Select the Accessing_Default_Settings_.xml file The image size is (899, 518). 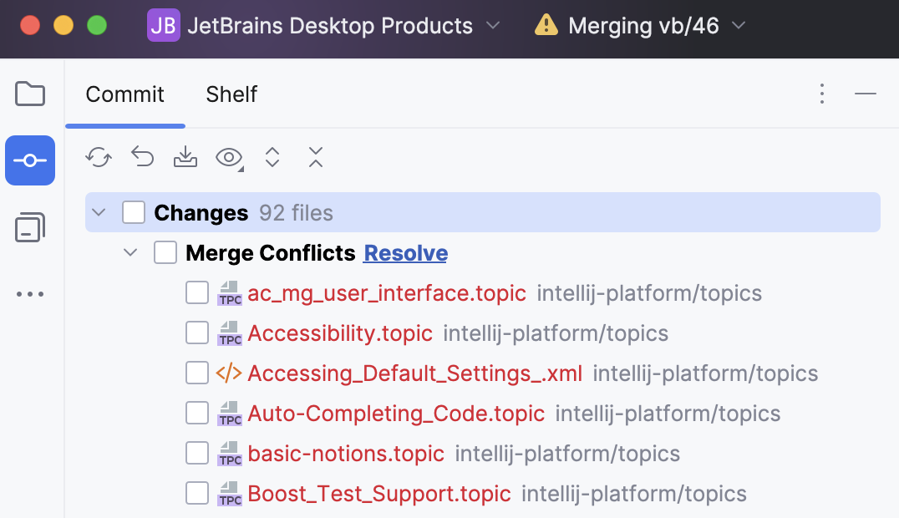[x=414, y=373]
